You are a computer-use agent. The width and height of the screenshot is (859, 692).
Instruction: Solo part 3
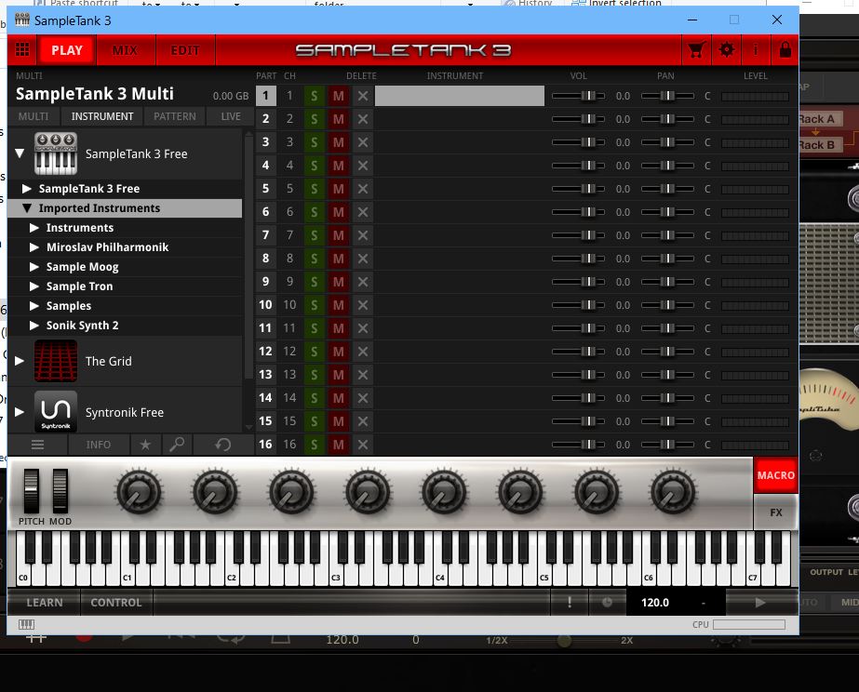314,143
